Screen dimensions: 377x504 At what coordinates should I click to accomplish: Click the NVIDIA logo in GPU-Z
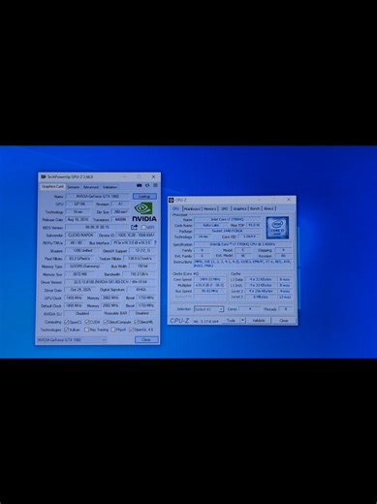point(144,212)
